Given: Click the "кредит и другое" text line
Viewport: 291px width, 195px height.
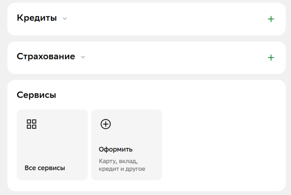Looking at the screenshot, I should (122, 169).
